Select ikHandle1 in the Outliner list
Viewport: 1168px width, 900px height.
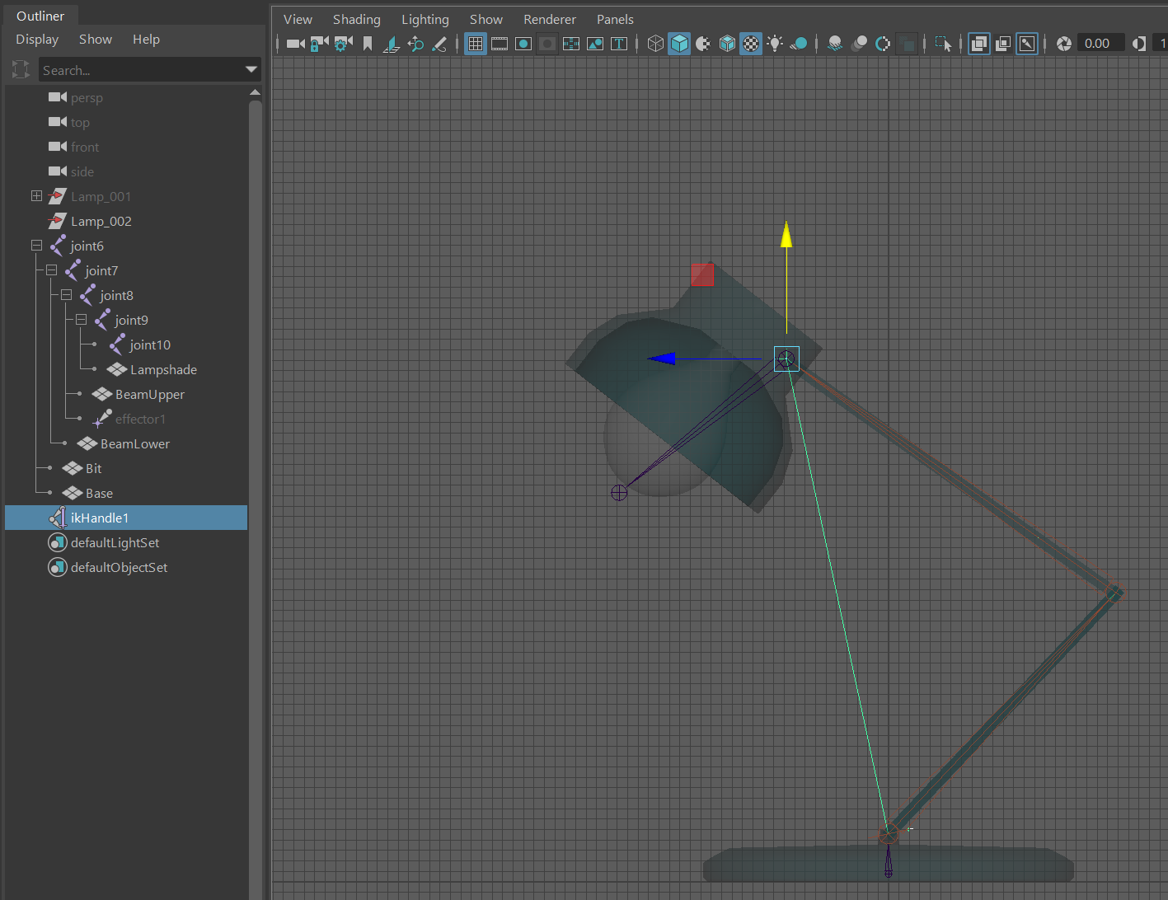click(100, 518)
